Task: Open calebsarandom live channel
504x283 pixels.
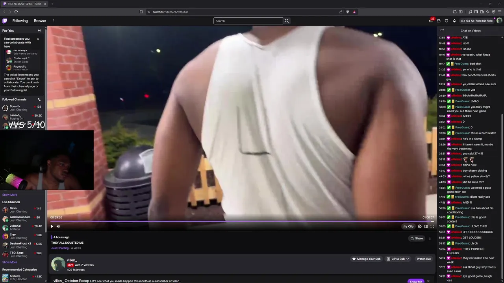Action: [22, 219]
